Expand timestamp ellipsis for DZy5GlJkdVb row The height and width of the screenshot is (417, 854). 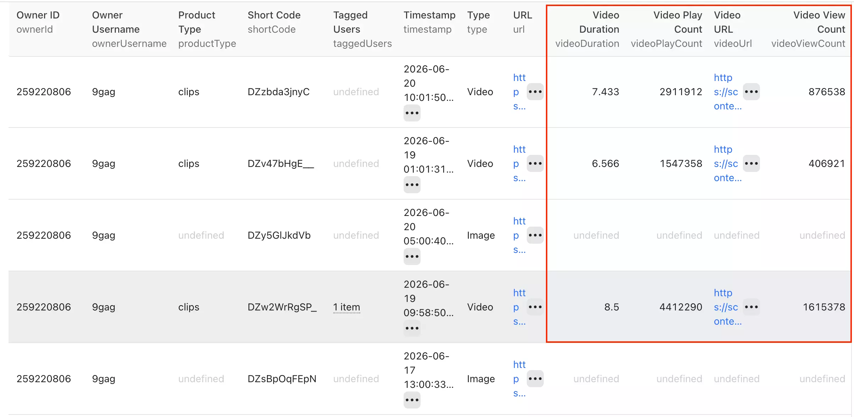pos(412,256)
